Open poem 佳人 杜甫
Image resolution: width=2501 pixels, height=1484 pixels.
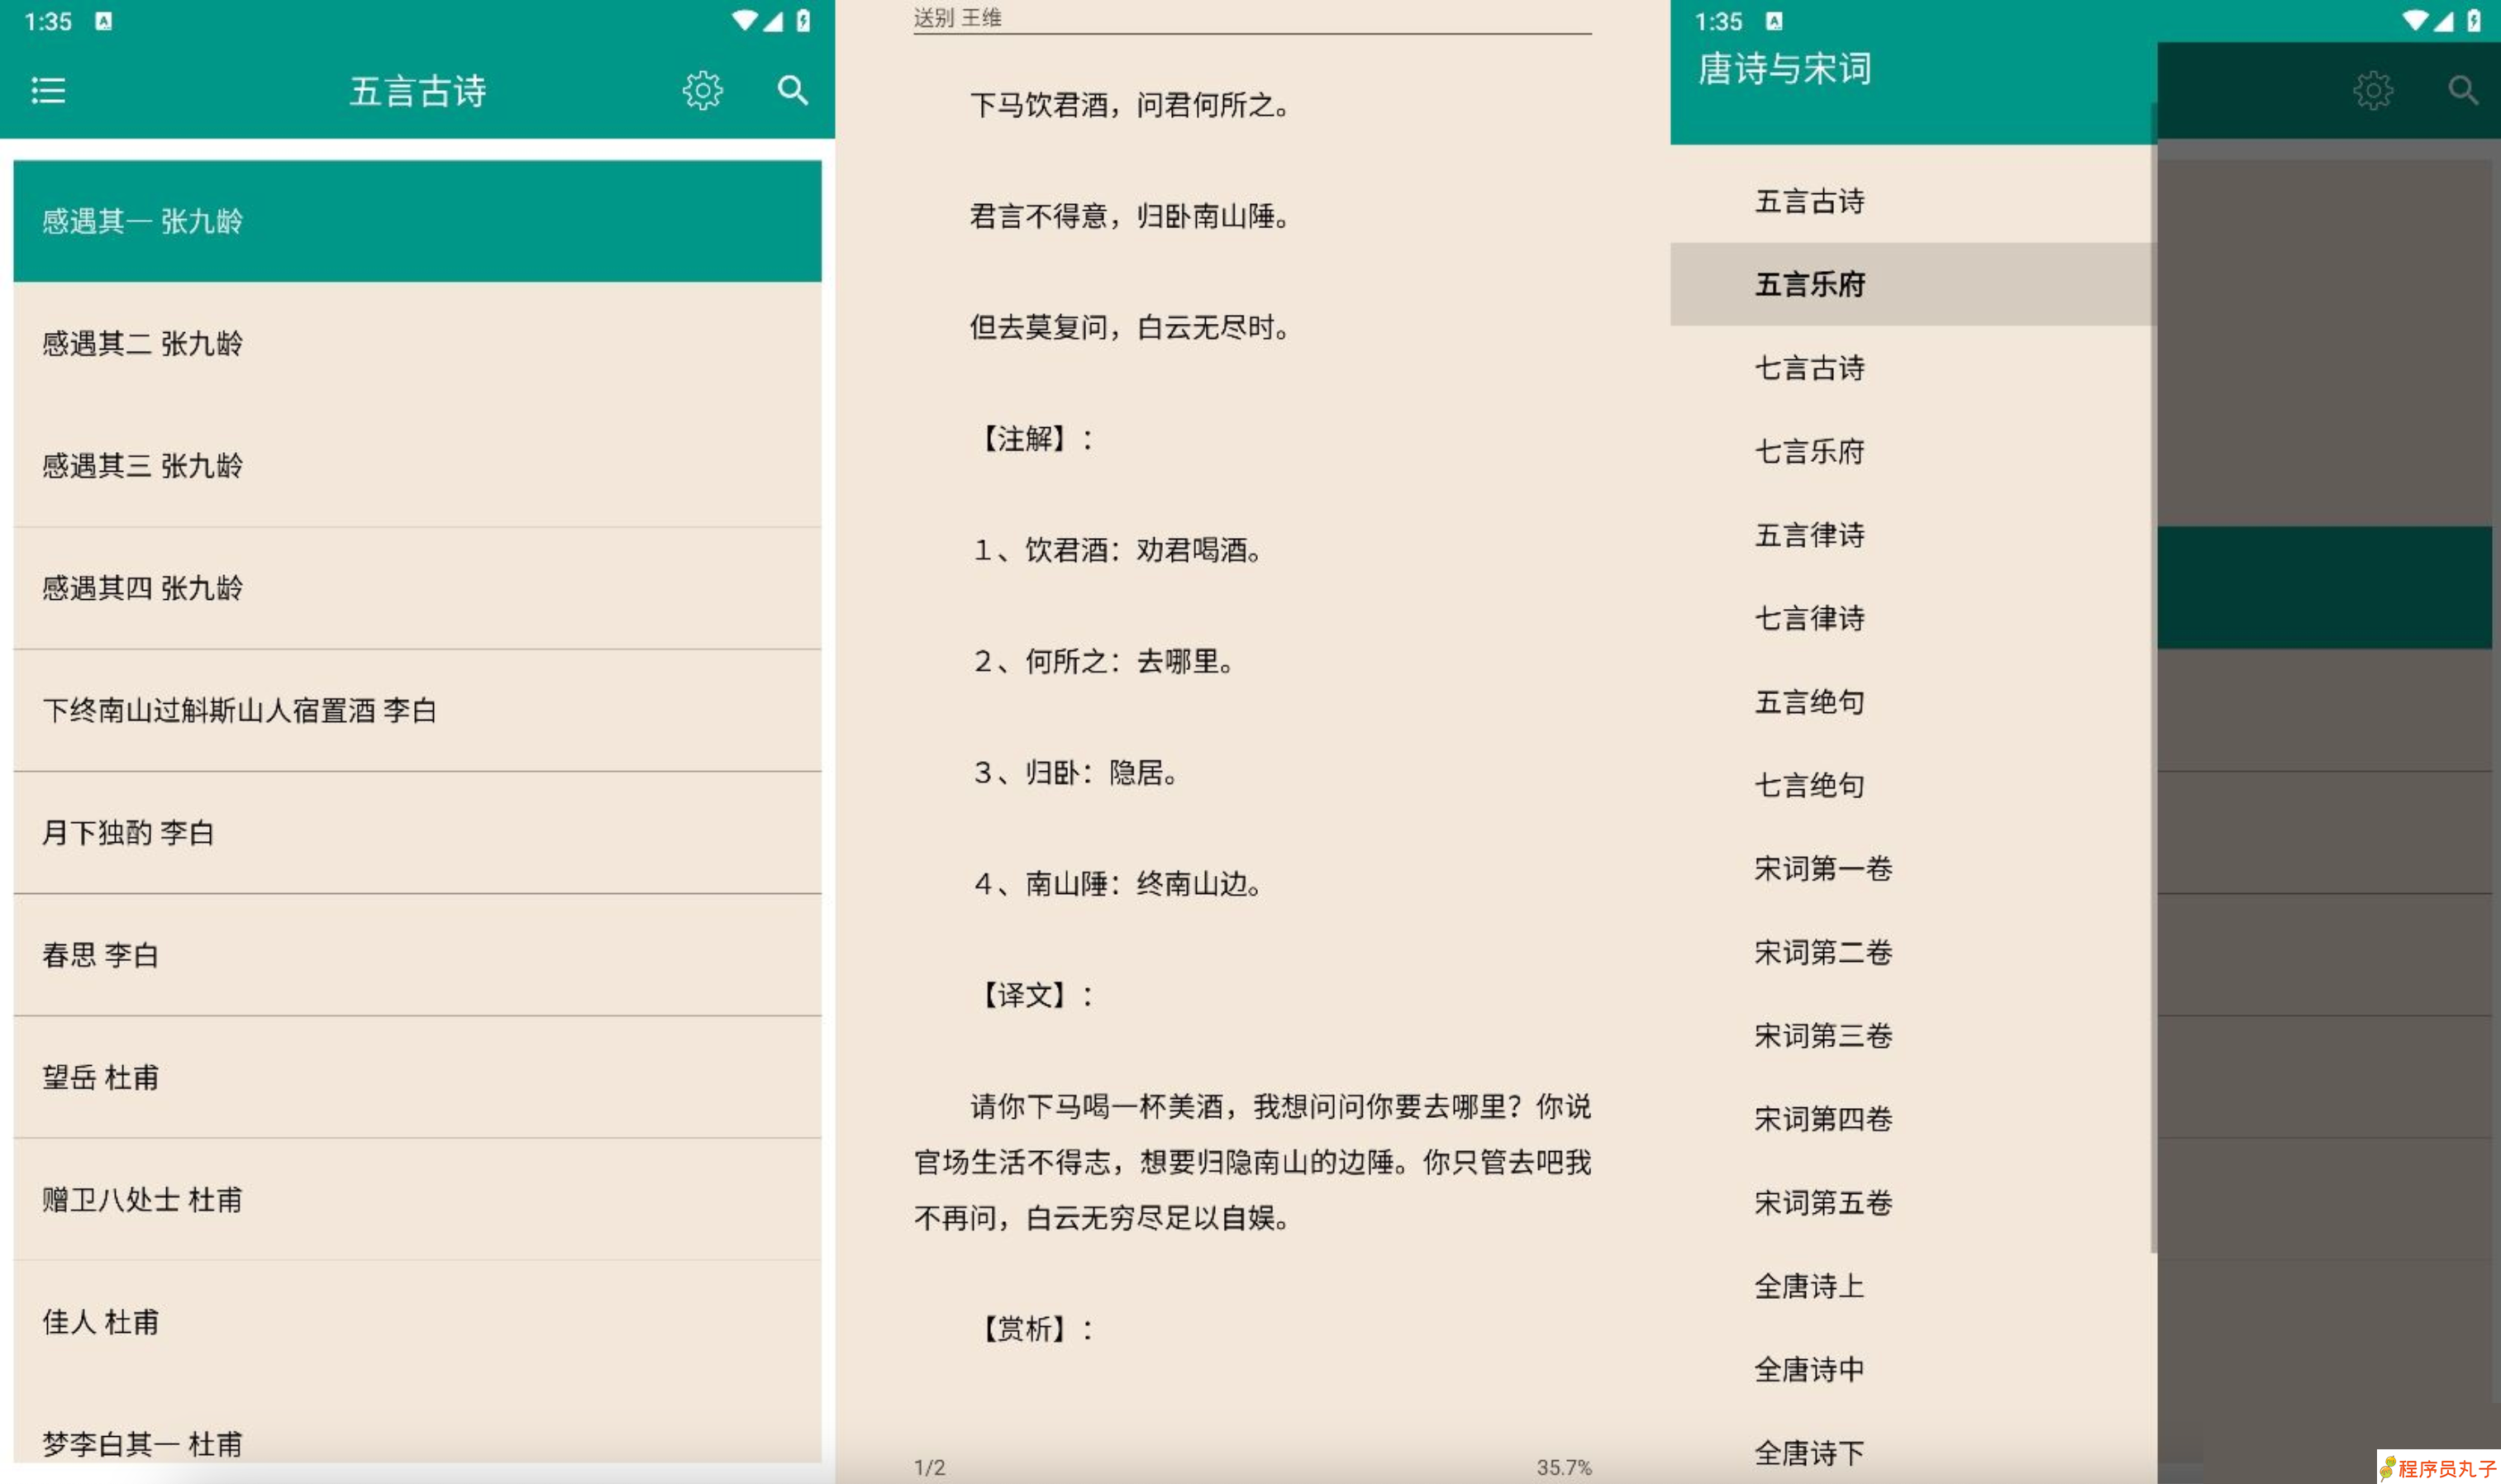click(417, 1322)
